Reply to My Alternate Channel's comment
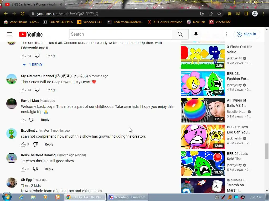269x201 pixels. pos(51,90)
